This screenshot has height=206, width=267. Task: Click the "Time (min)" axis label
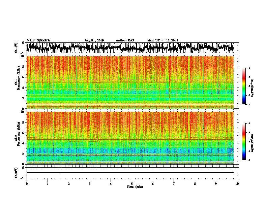coord(135,187)
